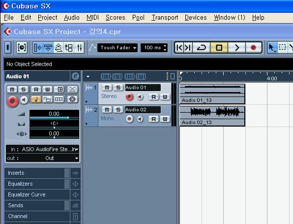The height and width of the screenshot is (224, 293).
Task: Open the Scores menu
Action: click(116, 18)
